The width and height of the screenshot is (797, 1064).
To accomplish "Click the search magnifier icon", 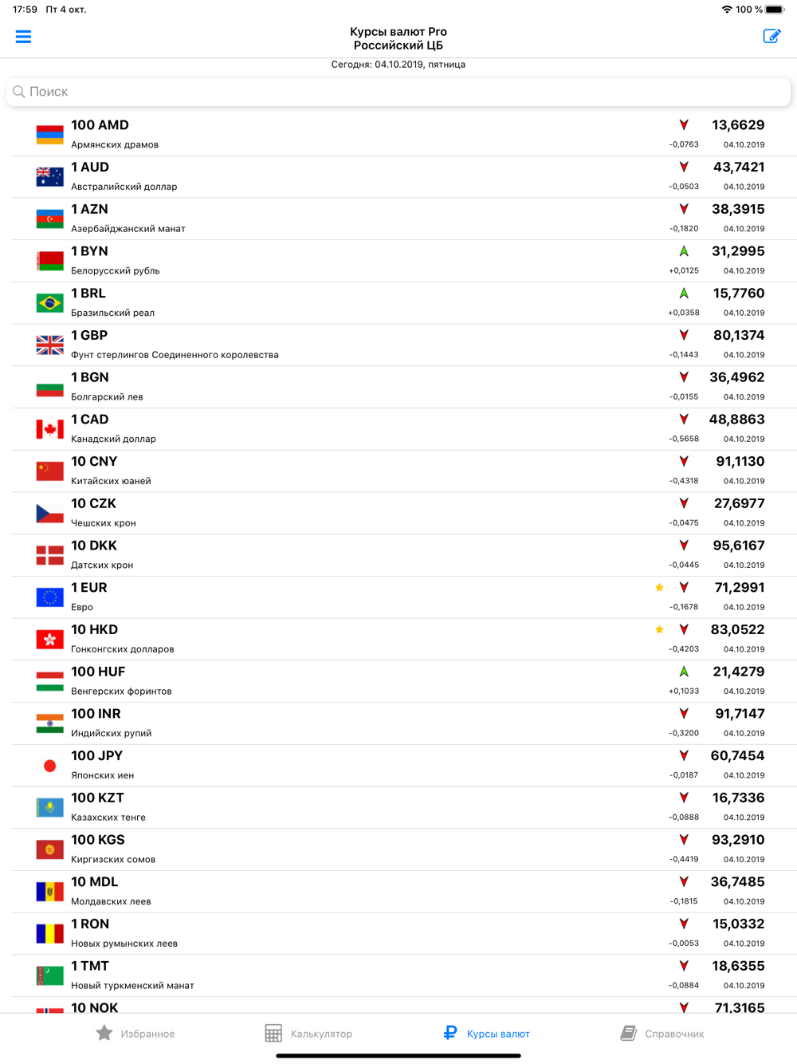I will click(x=19, y=92).
